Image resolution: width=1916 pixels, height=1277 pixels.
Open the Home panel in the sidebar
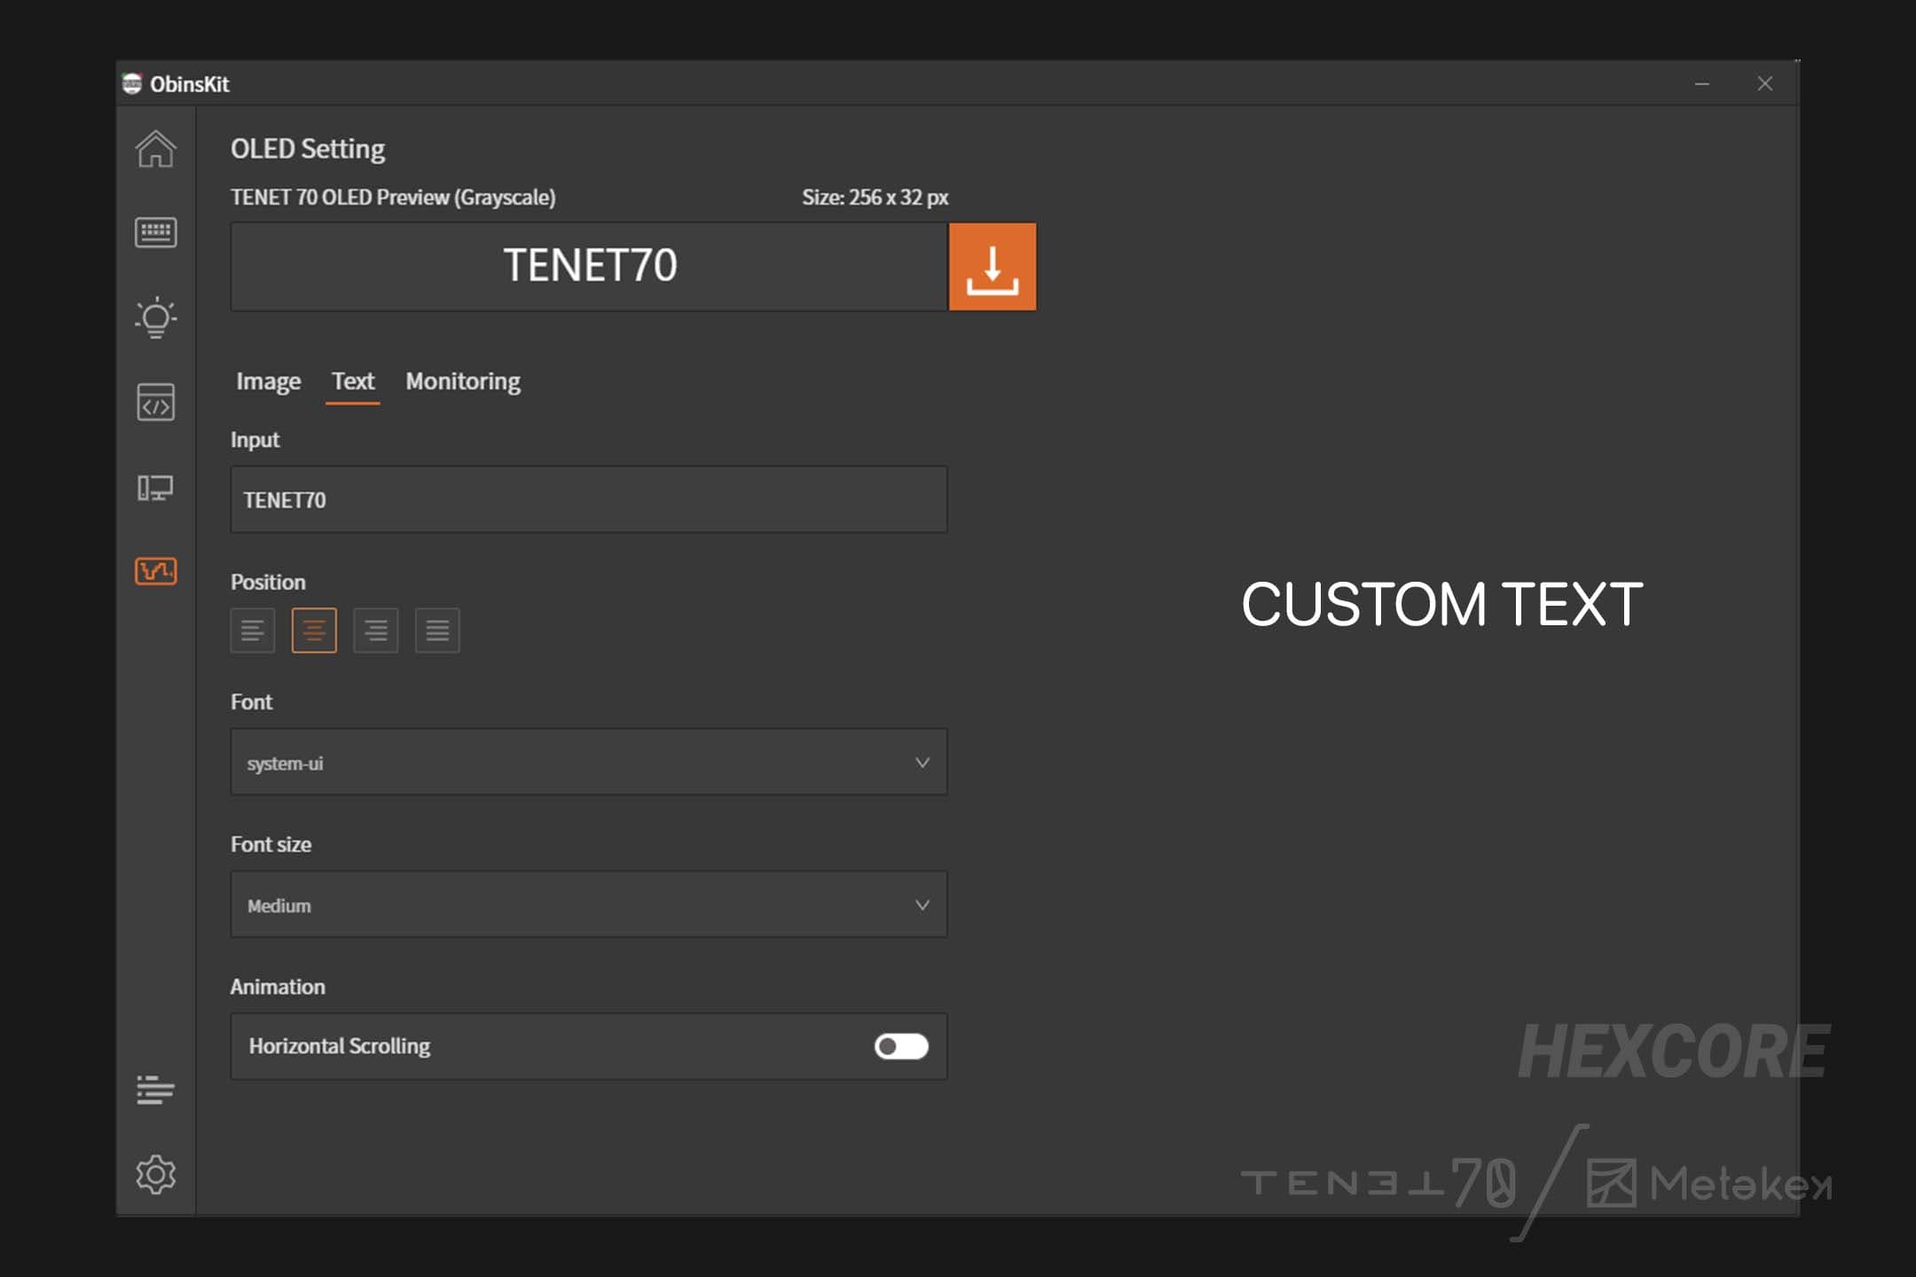pos(156,151)
